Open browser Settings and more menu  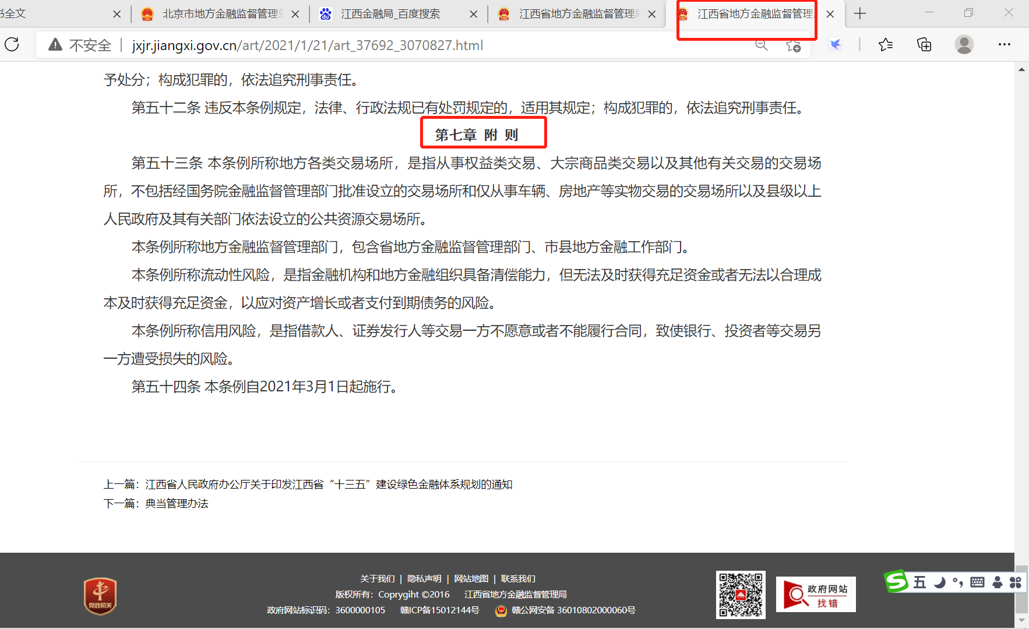1004,45
